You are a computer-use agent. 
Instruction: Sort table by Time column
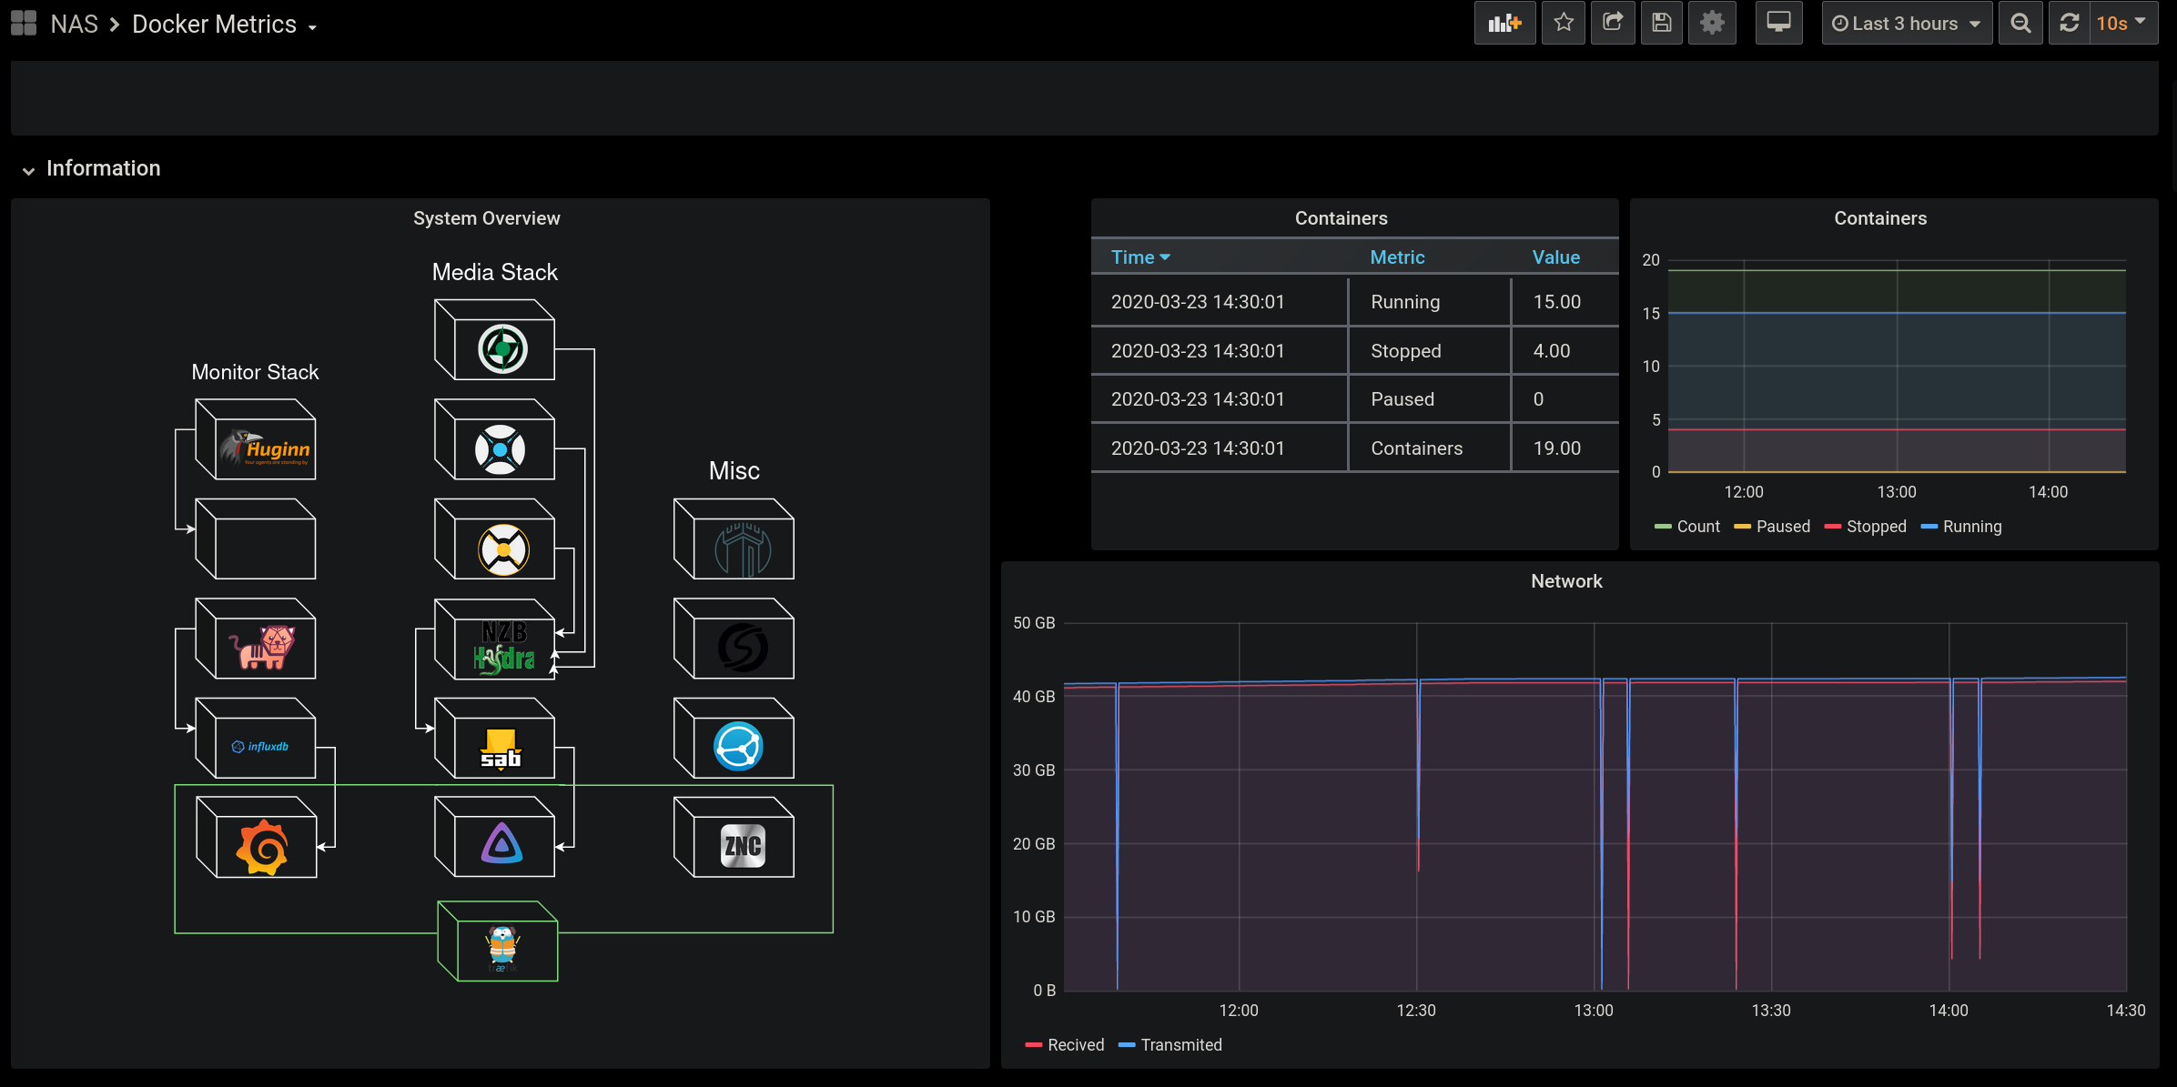click(x=1139, y=257)
